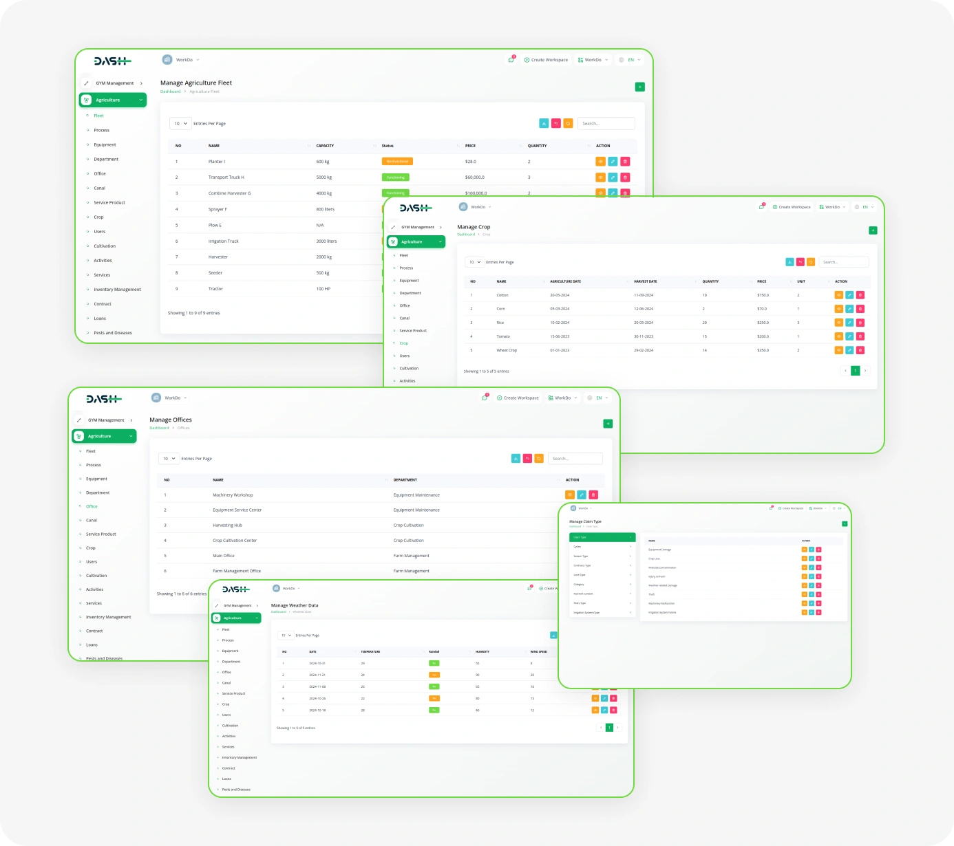Edit the Transport Truck H fleet entry
This screenshot has height=846, width=954.
pos(613,177)
